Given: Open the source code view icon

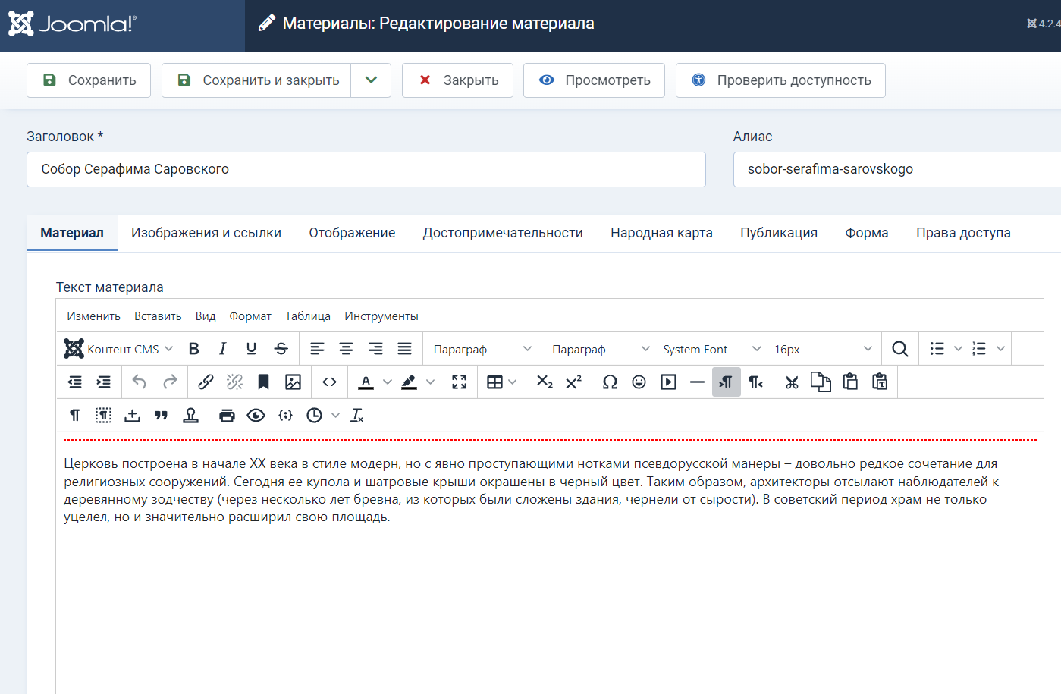Looking at the screenshot, I should pos(329,382).
